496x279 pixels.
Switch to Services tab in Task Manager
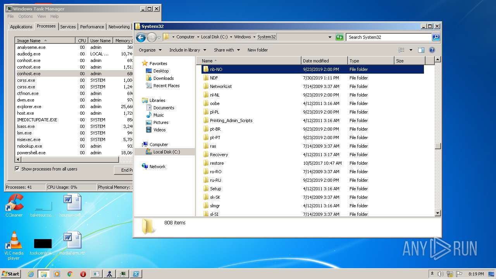point(68,27)
